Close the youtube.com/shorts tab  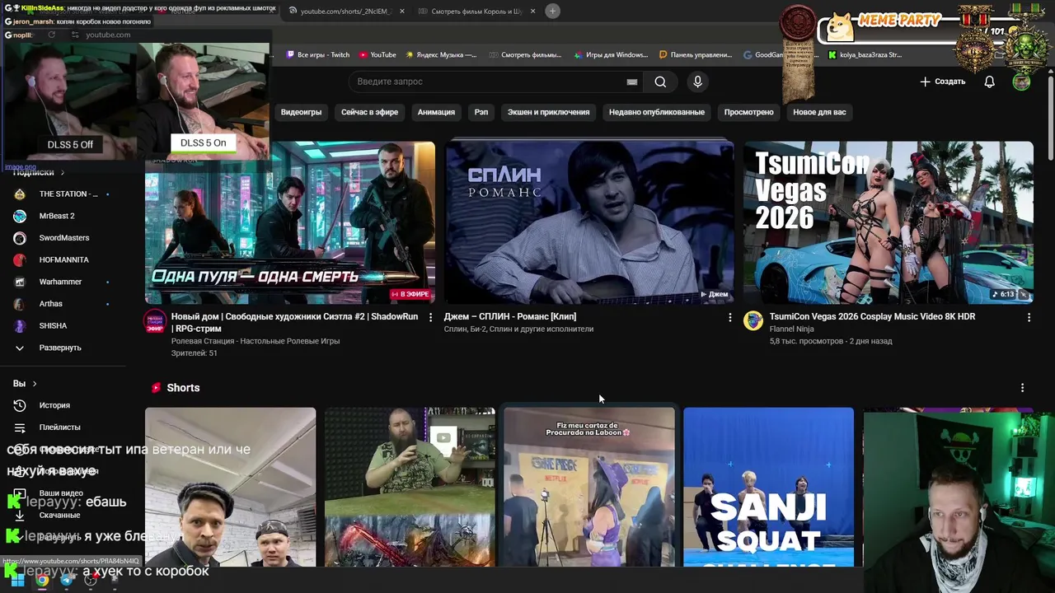tap(402, 12)
